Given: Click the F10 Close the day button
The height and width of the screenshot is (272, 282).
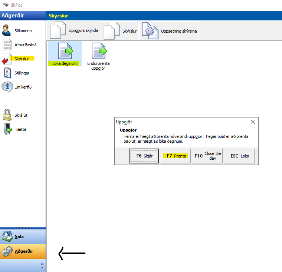Looking at the screenshot, I should (208, 156).
